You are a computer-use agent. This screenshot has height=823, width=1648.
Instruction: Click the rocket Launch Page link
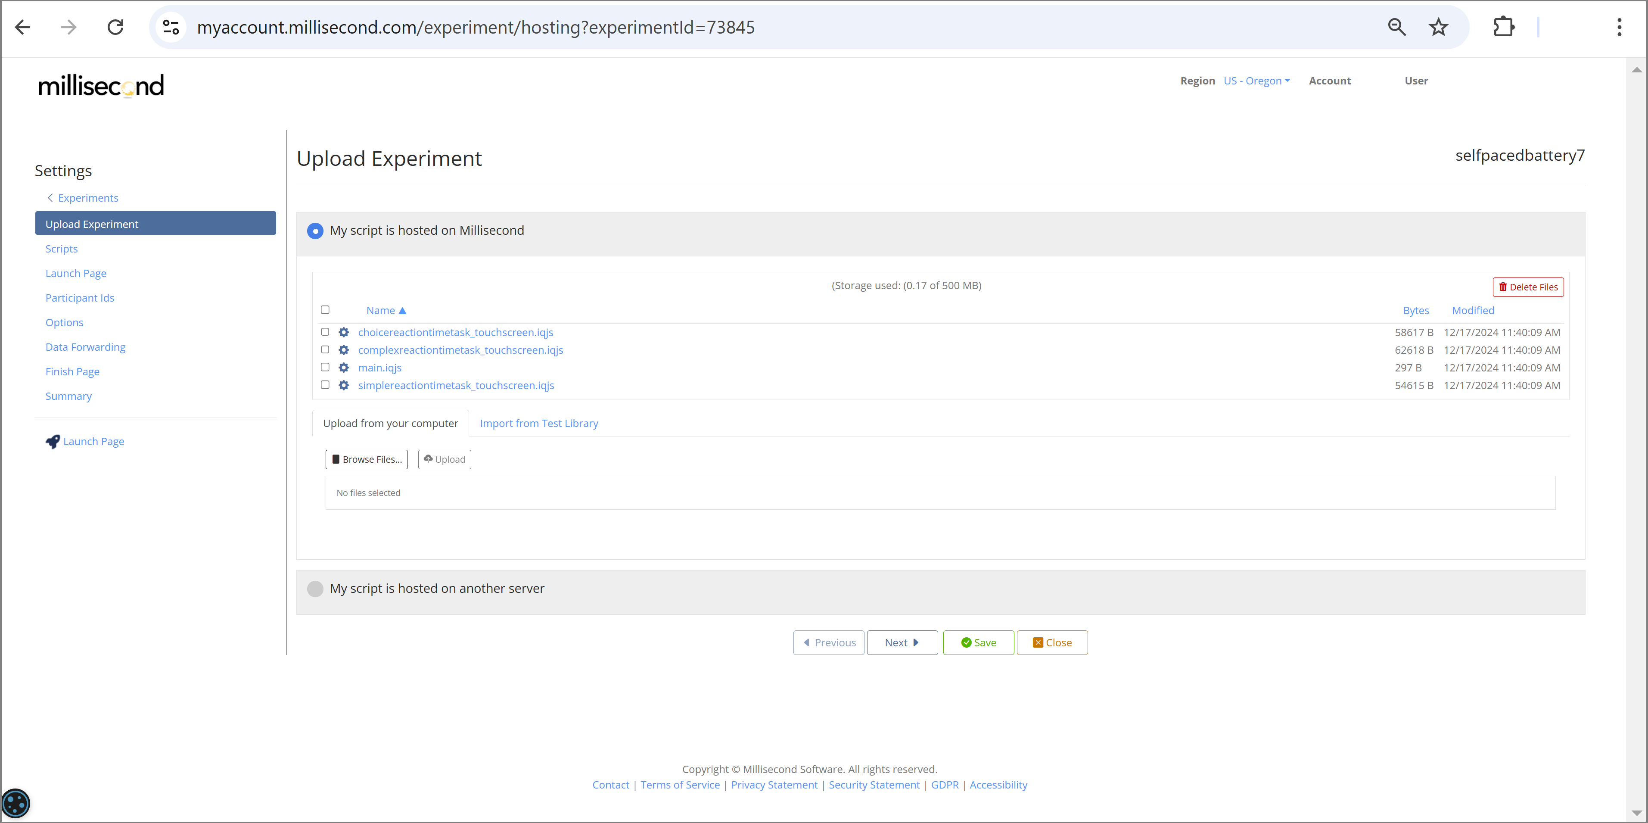pos(85,442)
